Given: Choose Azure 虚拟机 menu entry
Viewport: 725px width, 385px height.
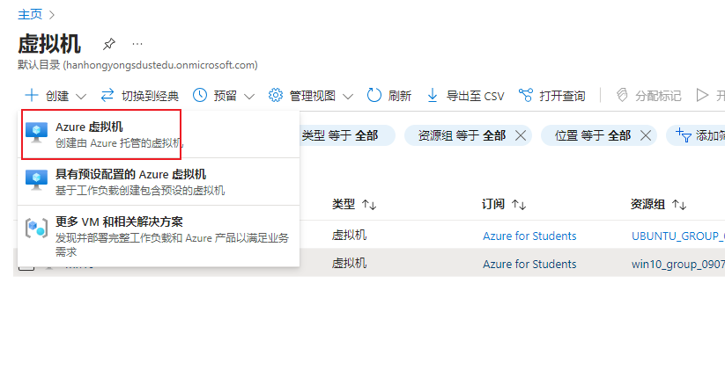Looking at the screenshot, I should coord(159,134).
